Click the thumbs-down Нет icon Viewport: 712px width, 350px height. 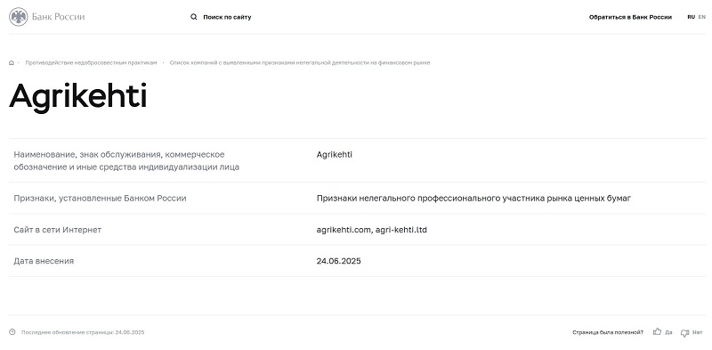[x=684, y=333]
